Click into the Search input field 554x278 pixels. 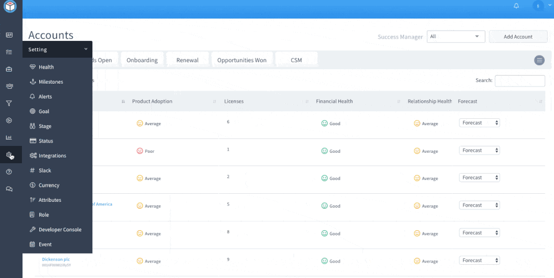tap(520, 81)
